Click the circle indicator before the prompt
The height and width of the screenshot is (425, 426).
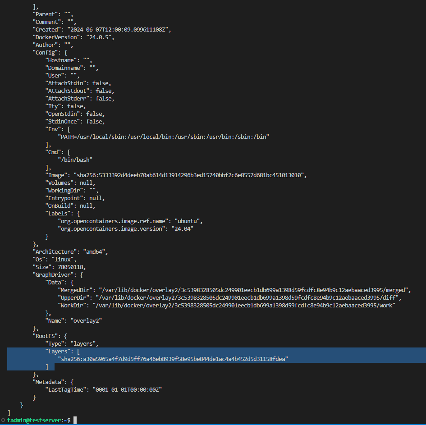3,420
